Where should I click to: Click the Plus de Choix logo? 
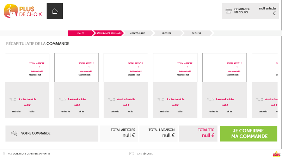pos(23,11)
